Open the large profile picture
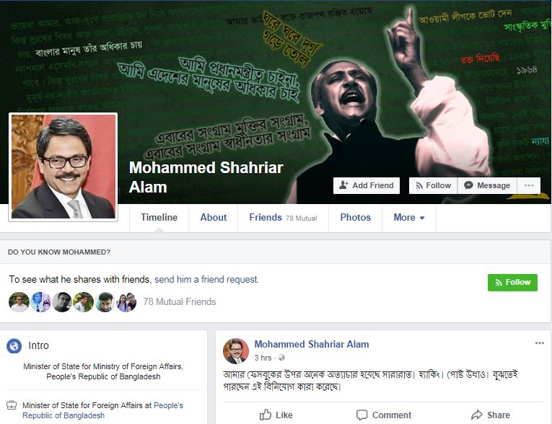 tap(63, 167)
